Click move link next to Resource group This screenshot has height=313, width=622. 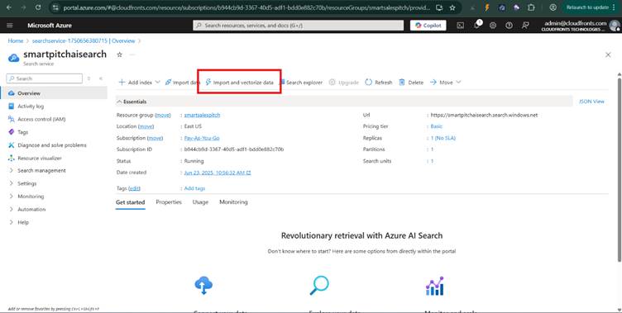coord(163,115)
